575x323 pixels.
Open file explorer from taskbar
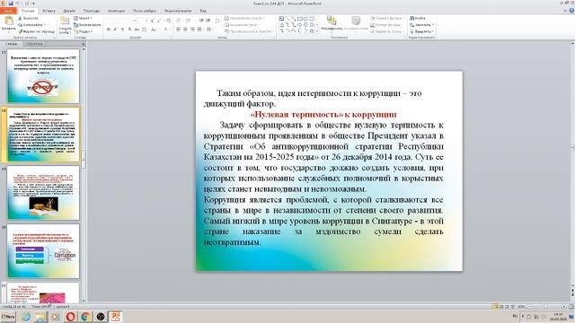coord(40,317)
